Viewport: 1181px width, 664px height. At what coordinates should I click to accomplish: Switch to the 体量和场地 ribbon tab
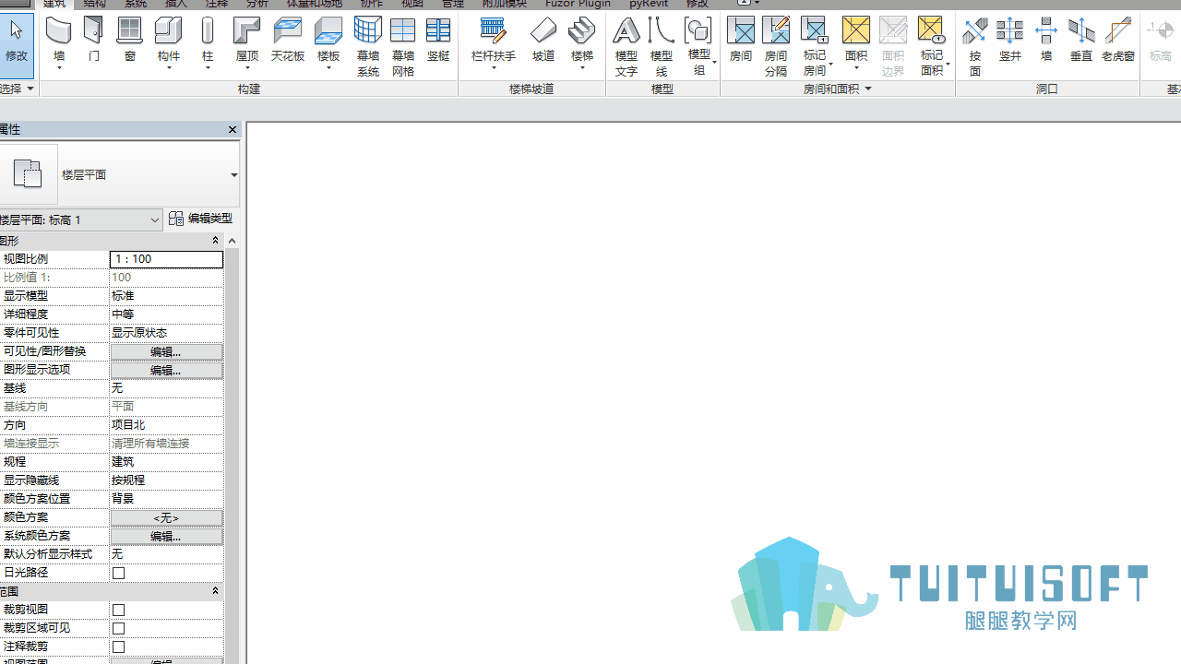pyautogui.click(x=314, y=4)
